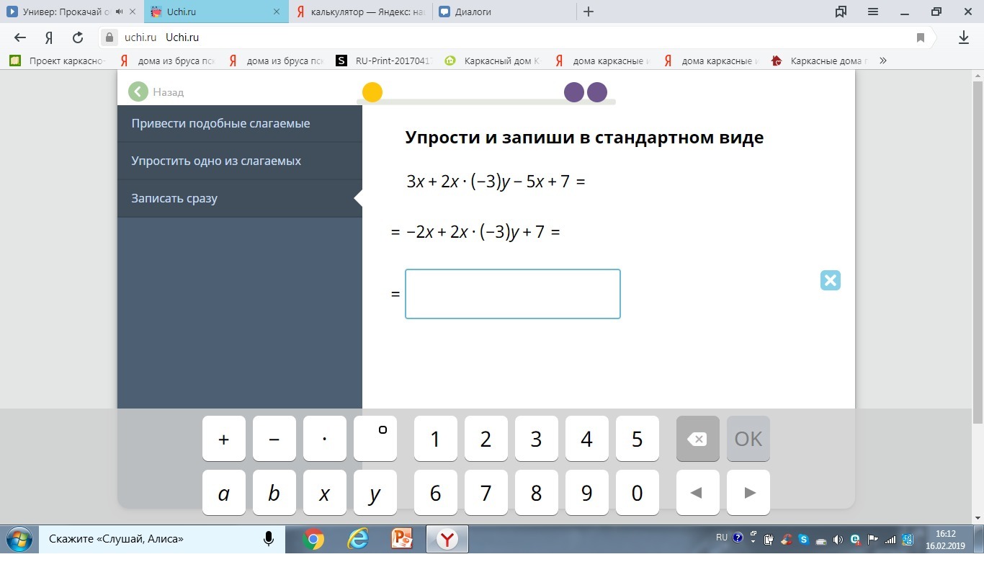Reload the Uchi.ru page
This screenshot has width=984, height=562.
click(x=78, y=37)
